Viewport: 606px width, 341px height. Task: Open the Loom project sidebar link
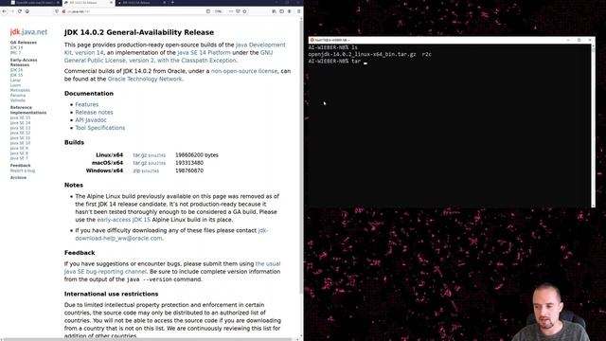pyautogui.click(x=15, y=85)
